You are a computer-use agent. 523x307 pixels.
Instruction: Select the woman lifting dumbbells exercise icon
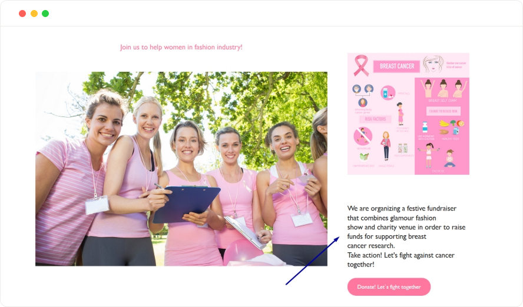click(x=429, y=155)
